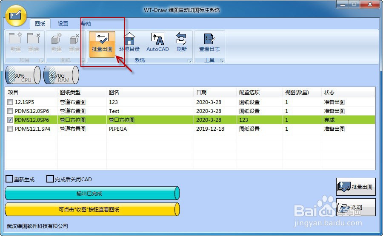Open 环境目录 house icon

(129, 42)
